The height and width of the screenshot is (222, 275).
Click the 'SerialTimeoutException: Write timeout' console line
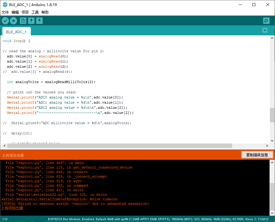pos(60,199)
